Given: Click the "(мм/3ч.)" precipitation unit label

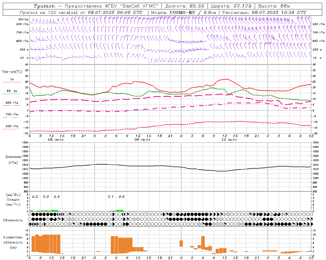Looking at the screenshot, I should (13, 195).
